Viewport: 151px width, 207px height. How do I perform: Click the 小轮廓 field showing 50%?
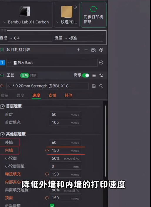pos(66,158)
